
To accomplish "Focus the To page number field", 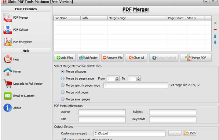I will 132,78.
